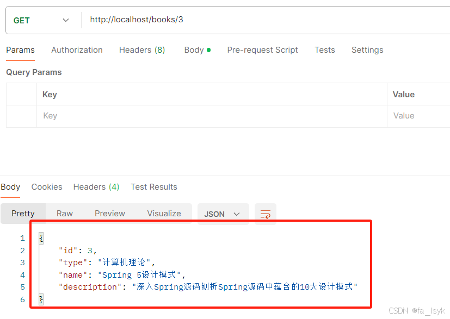Open the Tests tab
The image size is (450, 319).
click(325, 50)
